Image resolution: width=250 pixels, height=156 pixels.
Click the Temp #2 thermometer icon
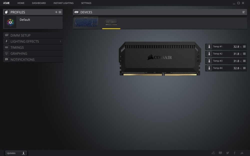[x=209, y=54]
